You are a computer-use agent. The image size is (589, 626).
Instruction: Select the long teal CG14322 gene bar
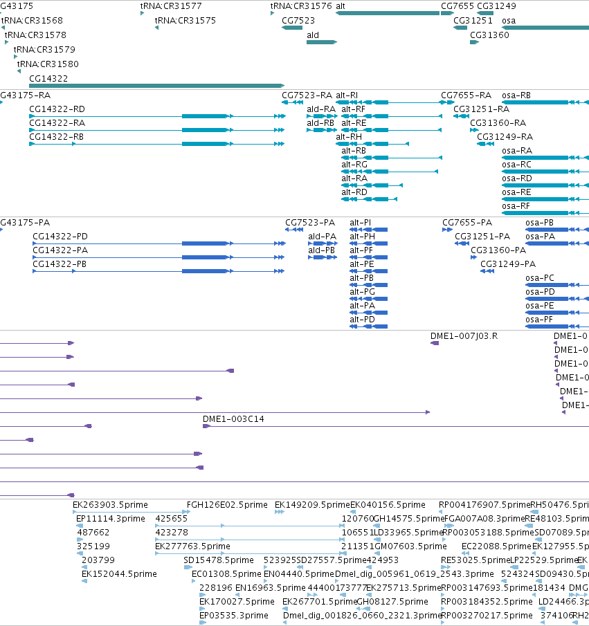(x=156, y=86)
